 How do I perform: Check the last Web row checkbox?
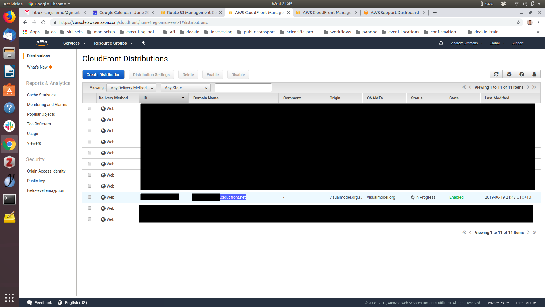90,219
